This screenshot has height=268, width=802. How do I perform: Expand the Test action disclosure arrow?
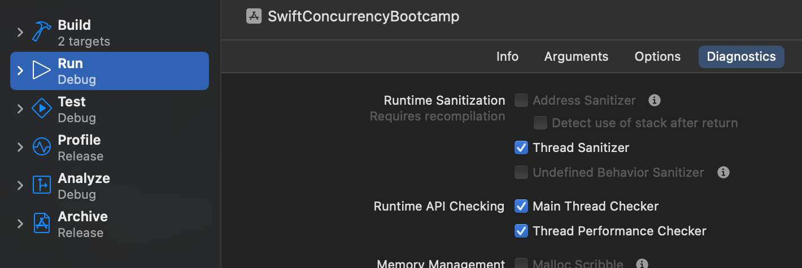(20, 109)
